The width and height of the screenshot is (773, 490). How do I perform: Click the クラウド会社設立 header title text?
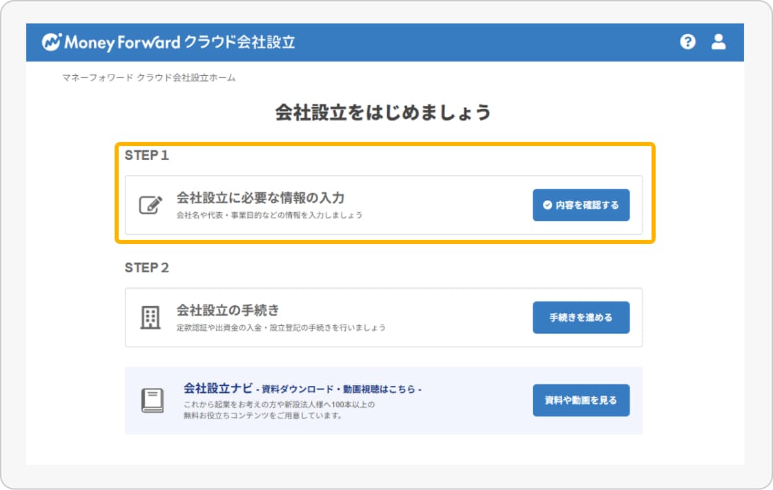pyautogui.click(x=239, y=42)
